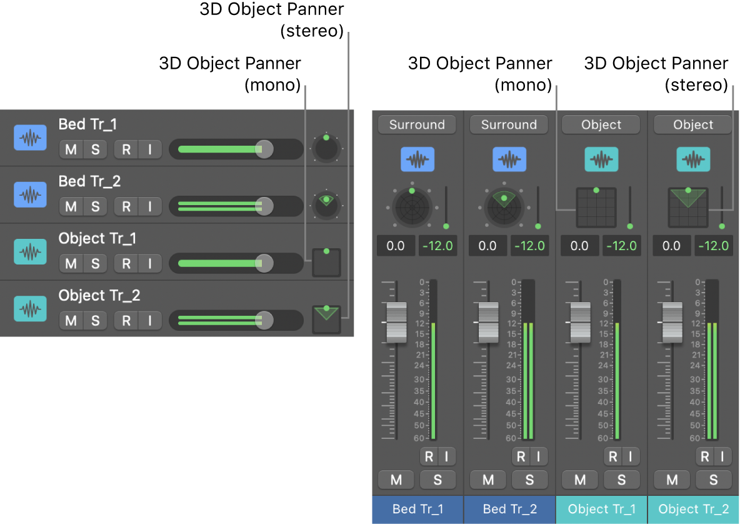Open the Object format selector on Object Tr_2 strip
Image resolution: width=740 pixels, height=524 pixels.
(692, 124)
